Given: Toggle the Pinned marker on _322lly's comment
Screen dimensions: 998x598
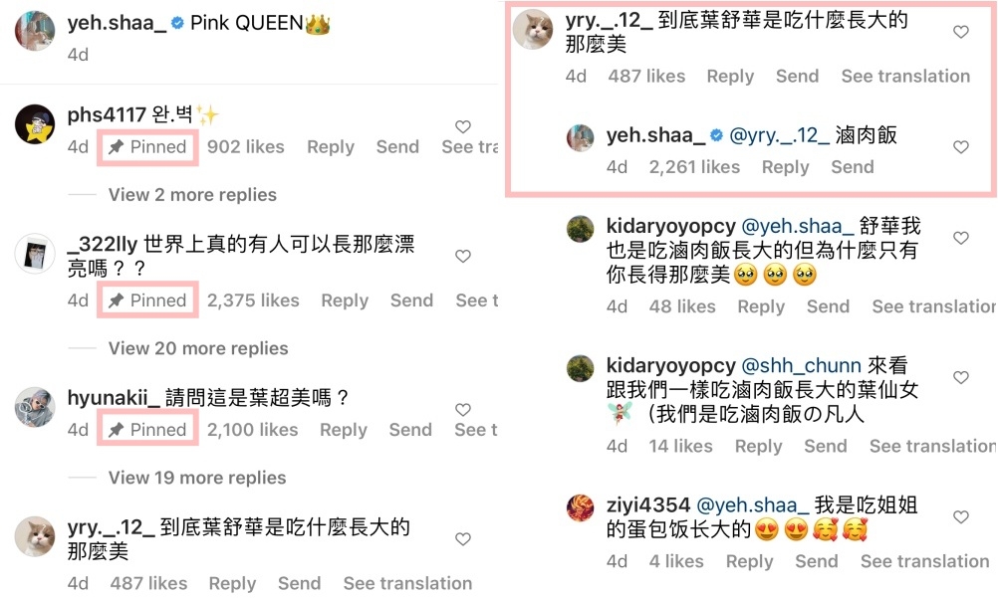Looking at the screenshot, I should tap(147, 300).
